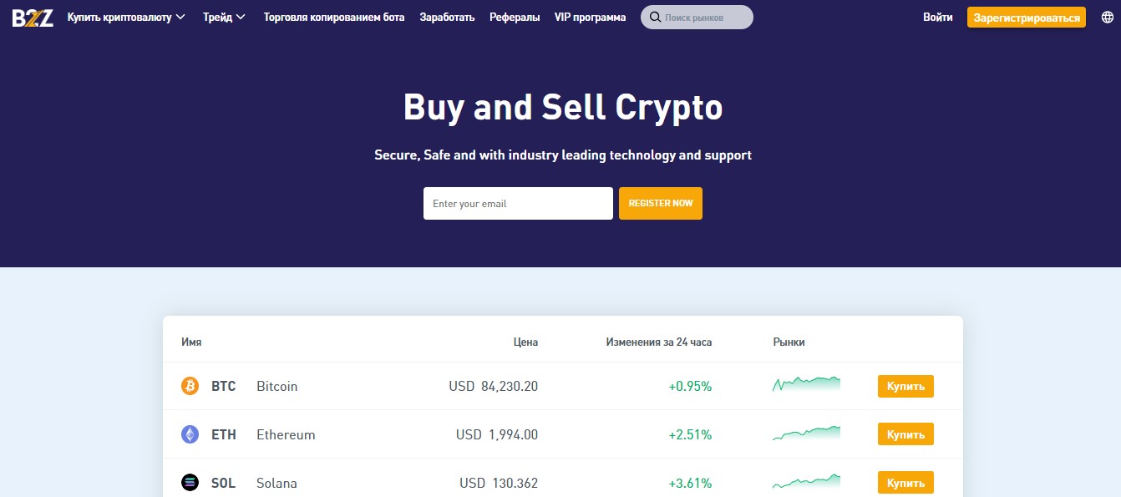Click the B2Z logo
Screen dimensions: 1121x497
(33, 17)
